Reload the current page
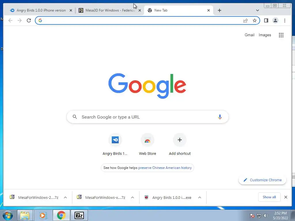Image resolution: width=295 pixels, height=221 pixels. pyautogui.click(x=29, y=20)
